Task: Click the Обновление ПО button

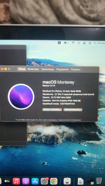Action: 73,110
